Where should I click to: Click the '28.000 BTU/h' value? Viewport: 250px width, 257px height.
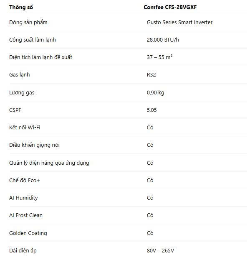[163, 40]
